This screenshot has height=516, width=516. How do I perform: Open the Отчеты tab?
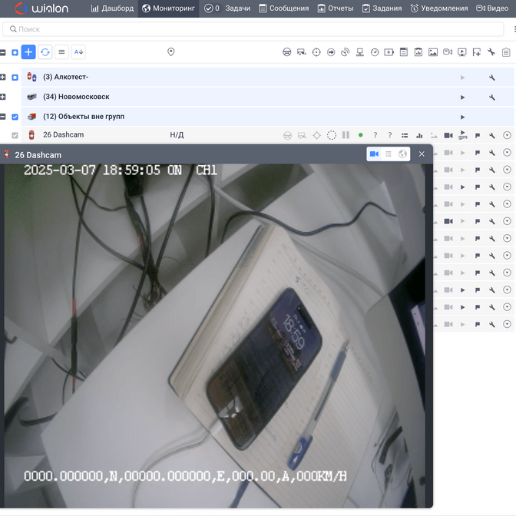[336, 8]
